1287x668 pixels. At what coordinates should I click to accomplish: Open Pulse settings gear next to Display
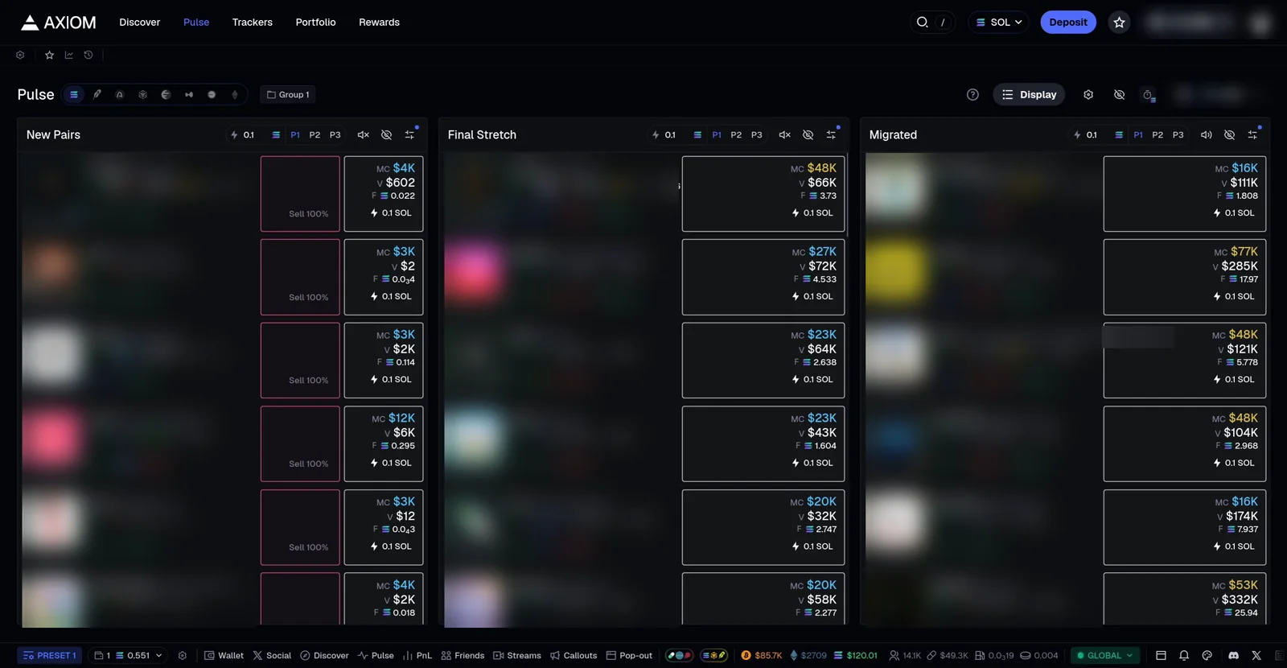1088,94
